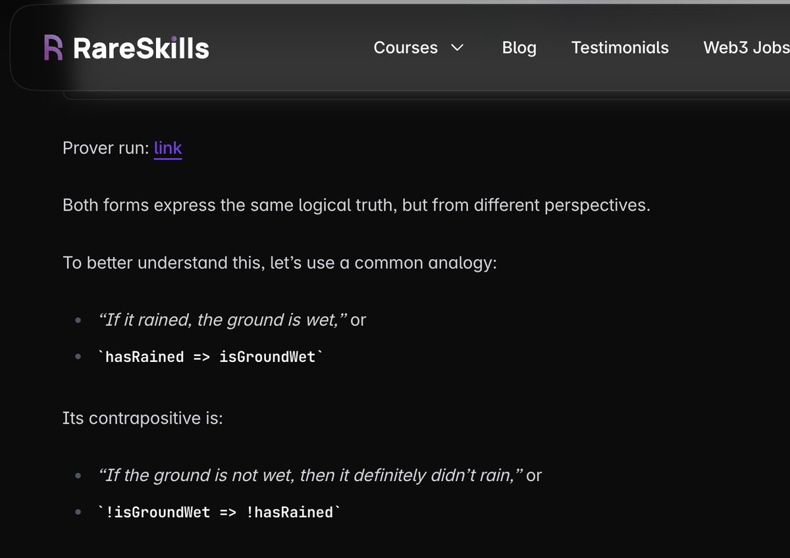This screenshot has height=558, width=790.
Task: Go to the RareSkills home wordmark
Action: click(x=141, y=48)
